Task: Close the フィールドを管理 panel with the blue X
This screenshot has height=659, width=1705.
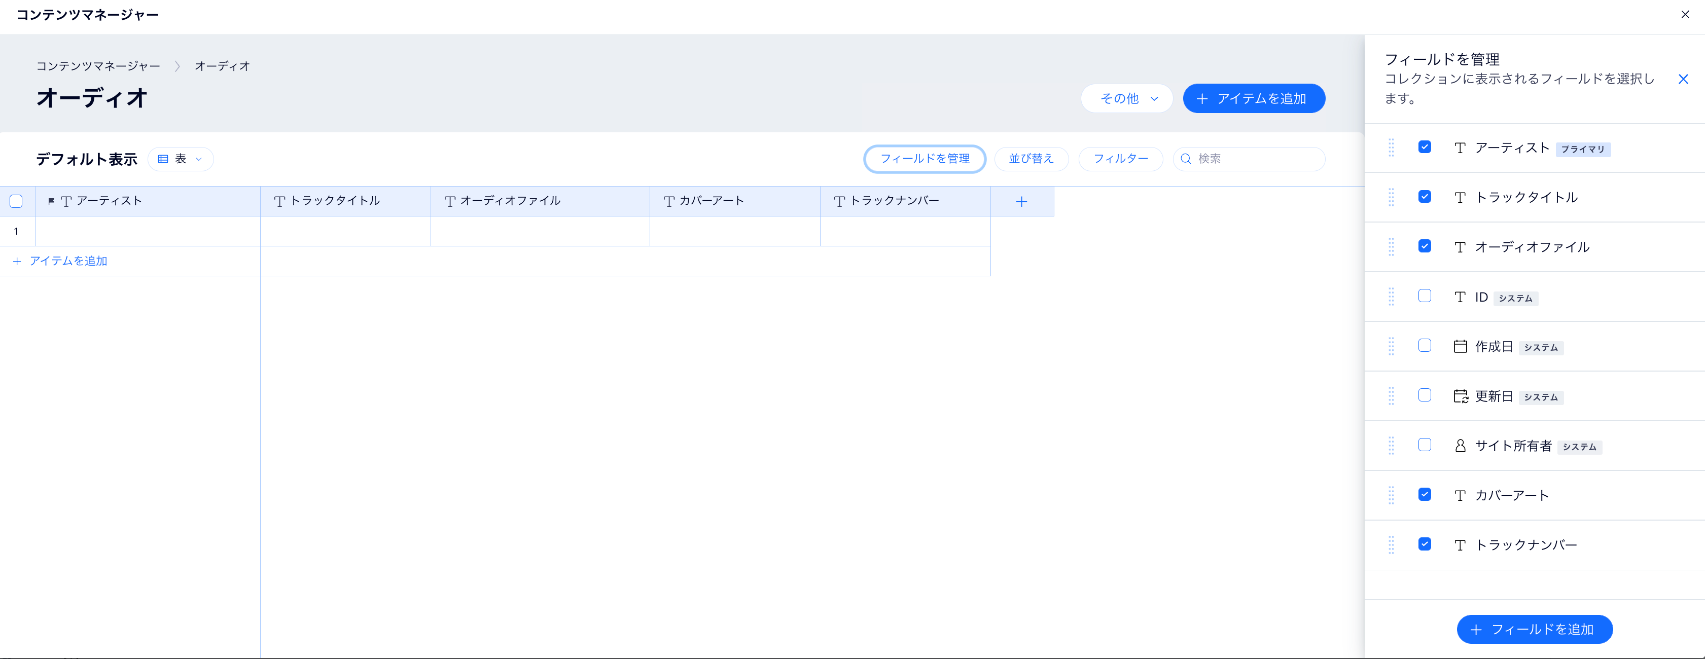Action: [x=1683, y=80]
